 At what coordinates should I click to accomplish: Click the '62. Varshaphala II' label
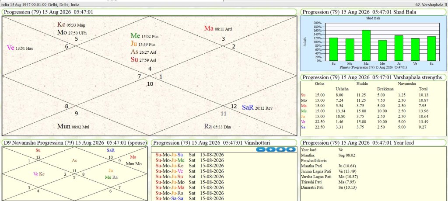431,4
